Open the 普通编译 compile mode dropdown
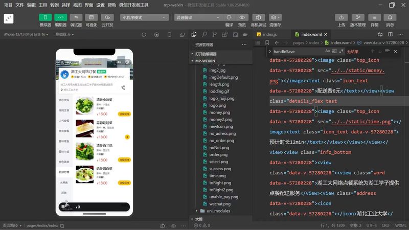The height and width of the screenshot is (230, 409). (x=197, y=17)
